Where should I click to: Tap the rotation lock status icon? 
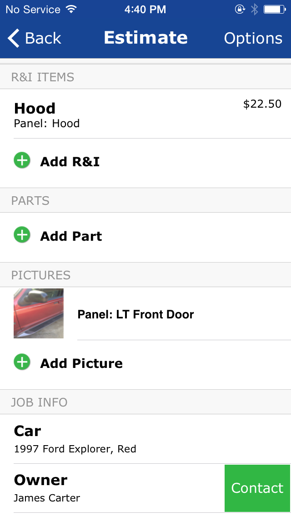click(240, 10)
